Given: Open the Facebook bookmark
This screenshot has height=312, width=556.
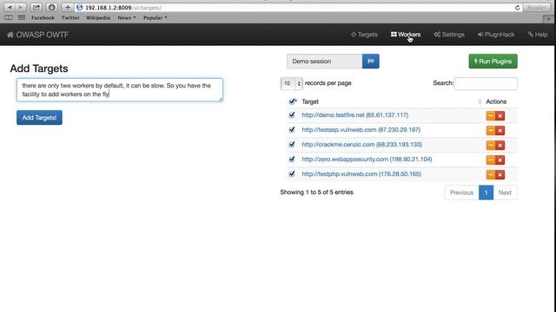Looking at the screenshot, I should pyautogui.click(x=43, y=17).
